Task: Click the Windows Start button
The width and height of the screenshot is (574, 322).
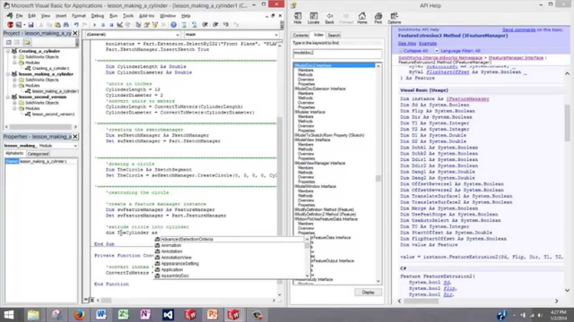Action: [9, 314]
